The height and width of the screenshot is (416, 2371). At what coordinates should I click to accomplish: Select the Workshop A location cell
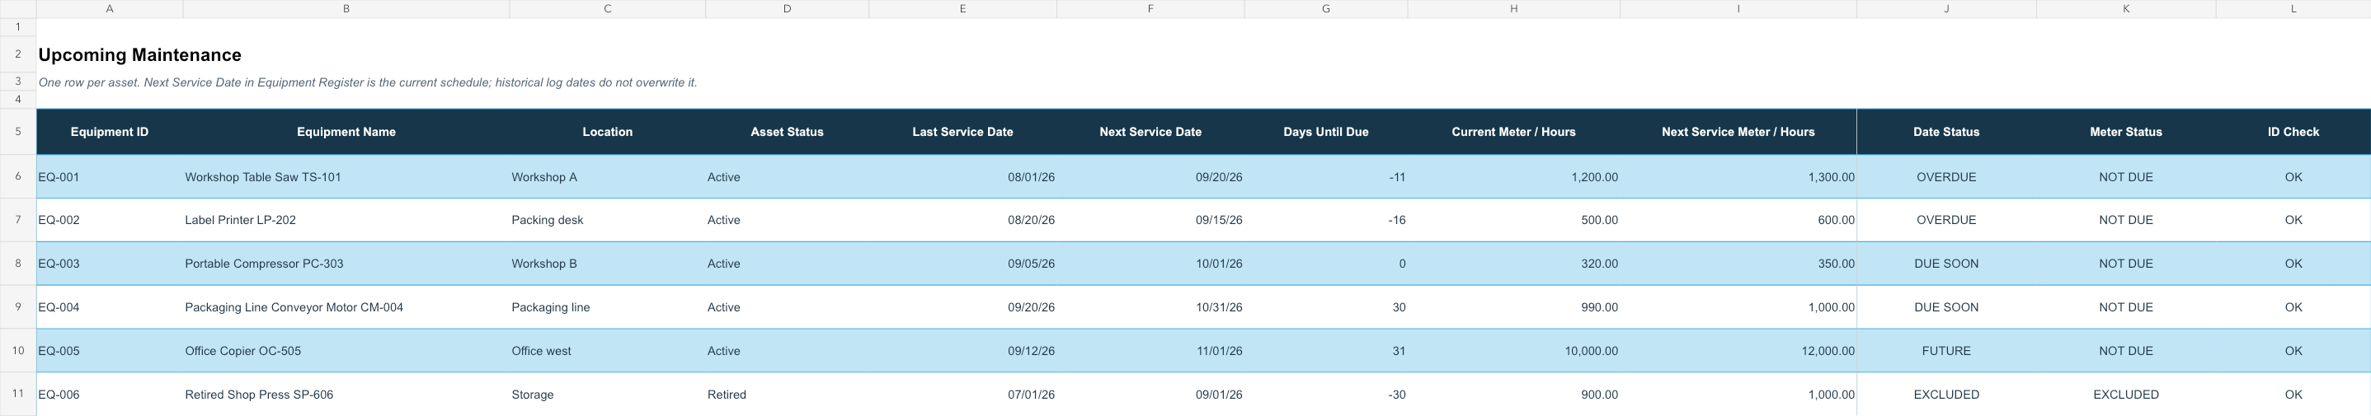(608, 177)
